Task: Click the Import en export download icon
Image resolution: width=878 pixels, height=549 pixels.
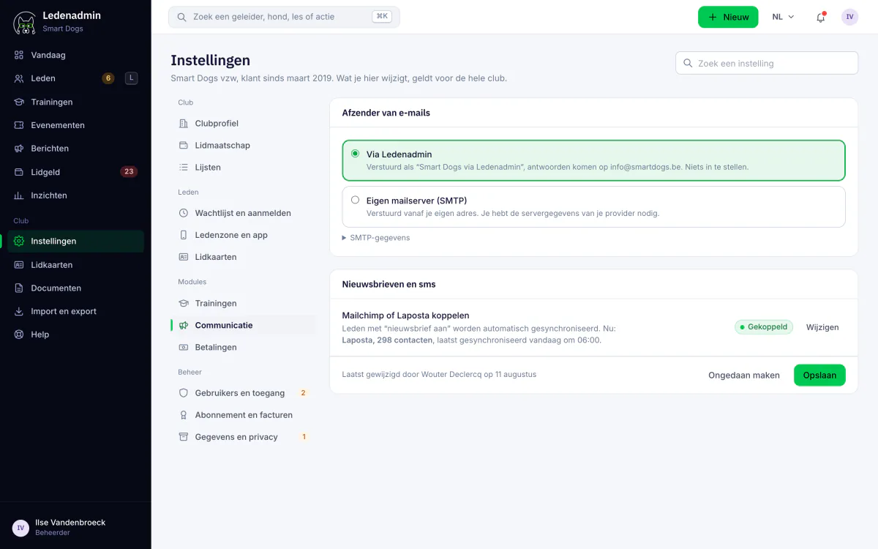Action: coord(19,311)
